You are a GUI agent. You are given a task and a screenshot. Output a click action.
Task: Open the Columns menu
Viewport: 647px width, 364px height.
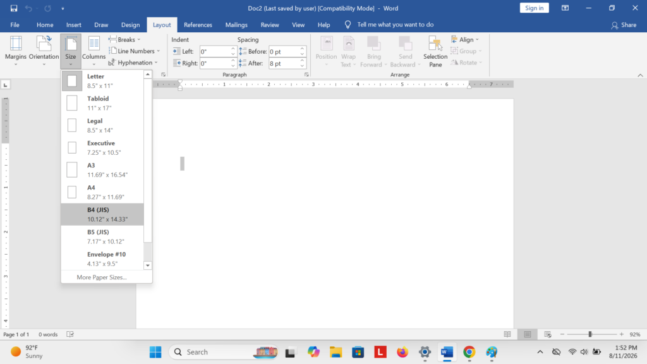(94, 51)
